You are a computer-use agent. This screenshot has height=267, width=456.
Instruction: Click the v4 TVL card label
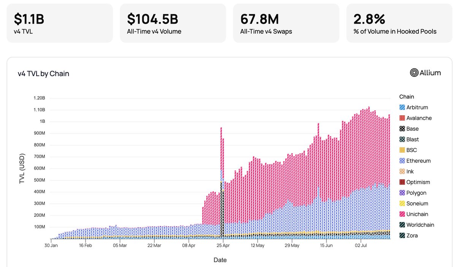[23, 32]
